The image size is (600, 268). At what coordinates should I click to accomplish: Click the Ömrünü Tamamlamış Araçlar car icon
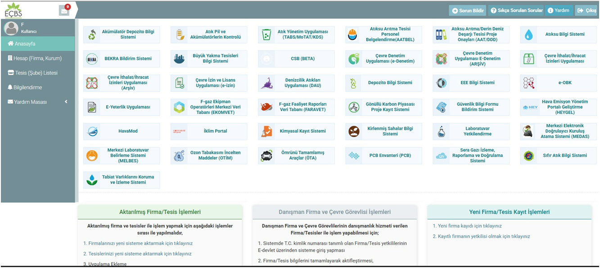point(266,156)
